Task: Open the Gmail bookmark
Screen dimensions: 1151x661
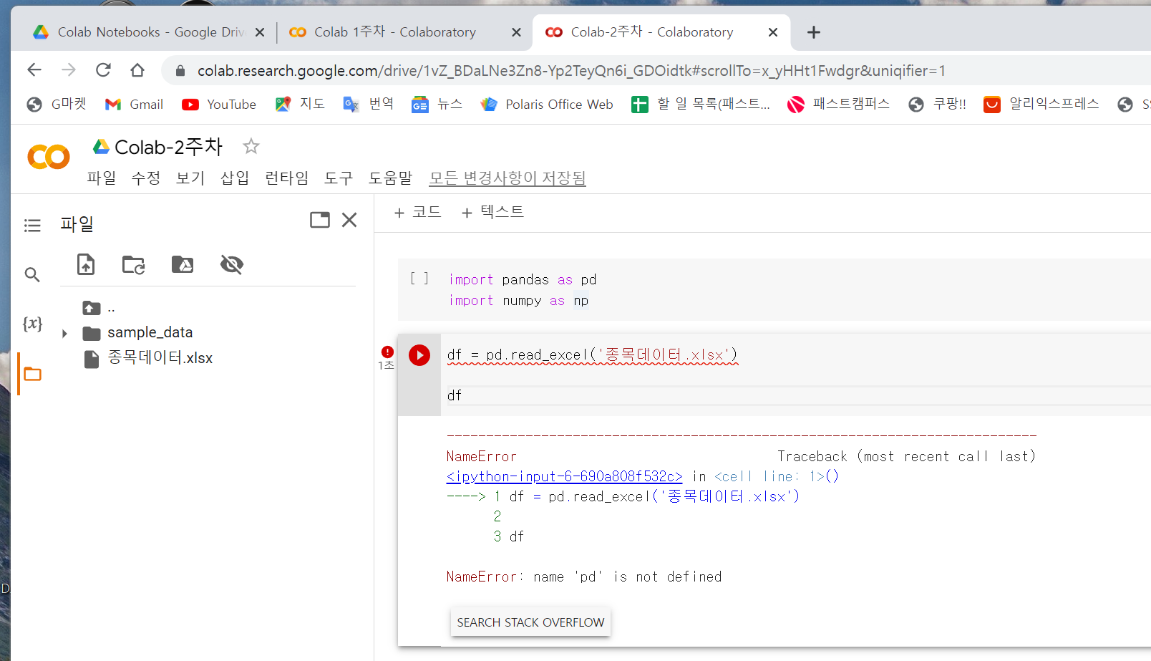Action: (x=134, y=104)
